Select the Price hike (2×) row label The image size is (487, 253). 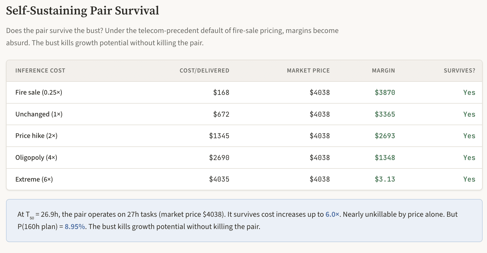pyautogui.click(x=36, y=136)
